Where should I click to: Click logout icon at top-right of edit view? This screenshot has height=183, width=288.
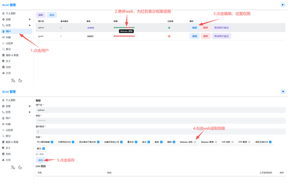click(283, 91)
